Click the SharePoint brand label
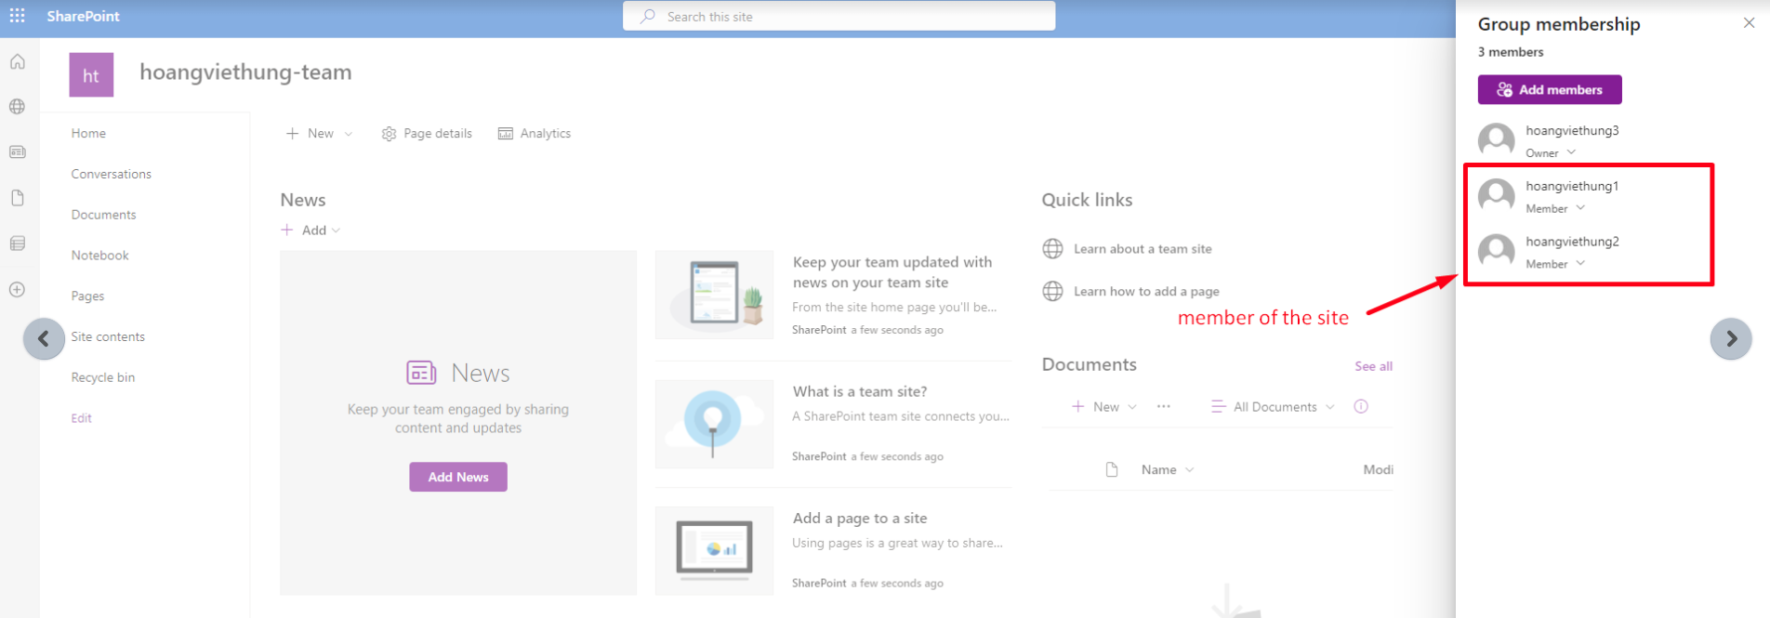 [84, 16]
